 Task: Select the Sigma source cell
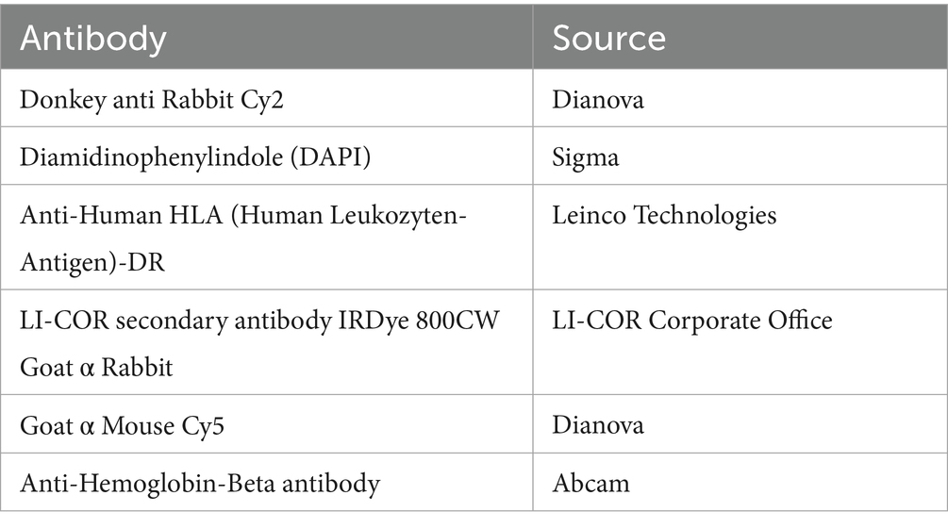pyautogui.click(x=586, y=157)
